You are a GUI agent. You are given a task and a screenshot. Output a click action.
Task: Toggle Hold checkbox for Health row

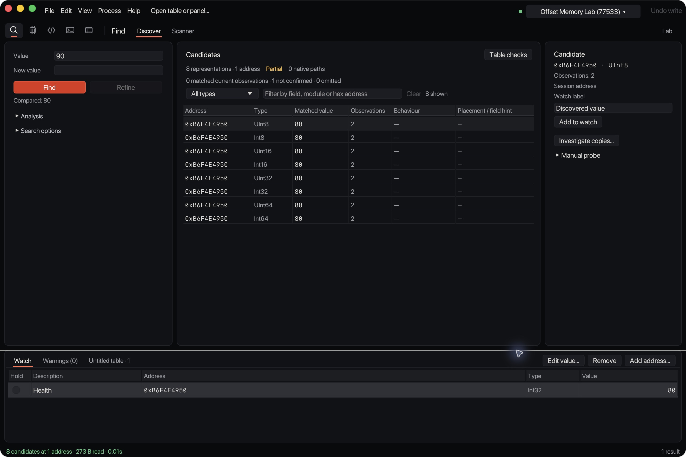pyautogui.click(x=16, y=390)
